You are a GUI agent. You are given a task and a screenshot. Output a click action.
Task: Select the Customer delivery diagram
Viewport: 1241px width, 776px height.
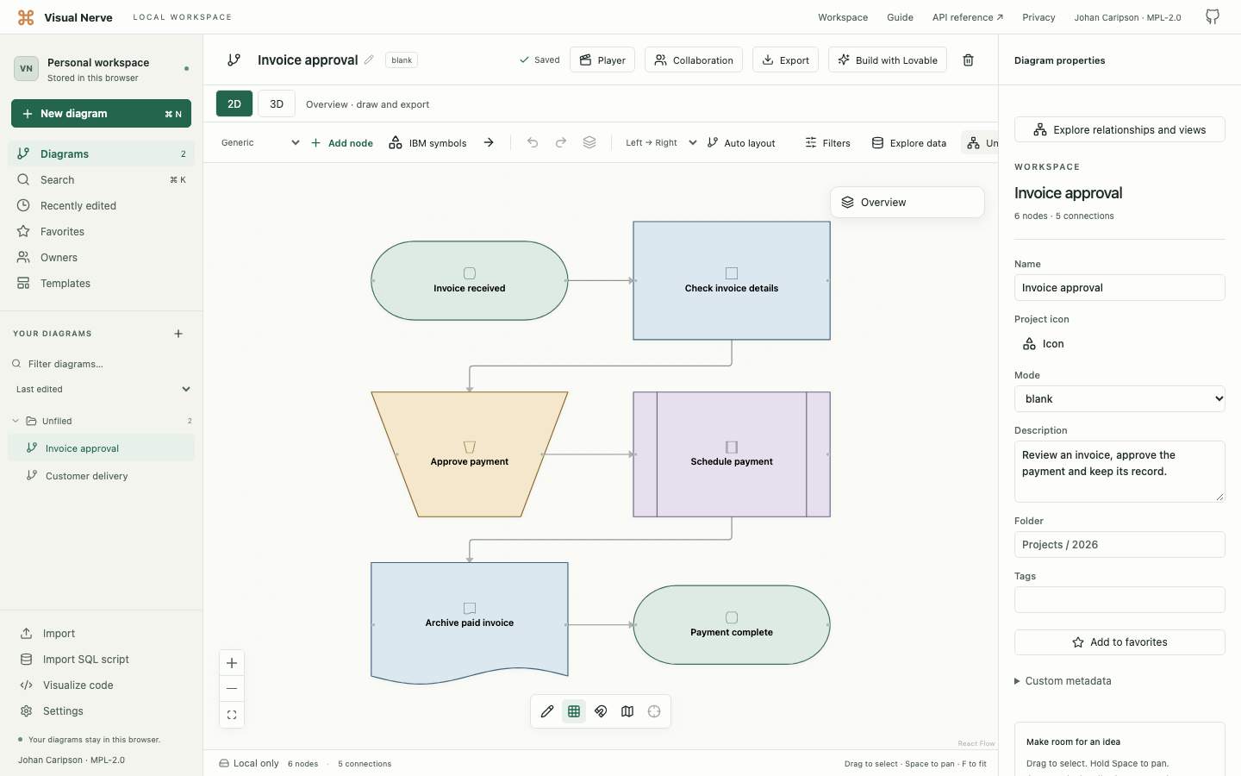(x=102, y=476)
